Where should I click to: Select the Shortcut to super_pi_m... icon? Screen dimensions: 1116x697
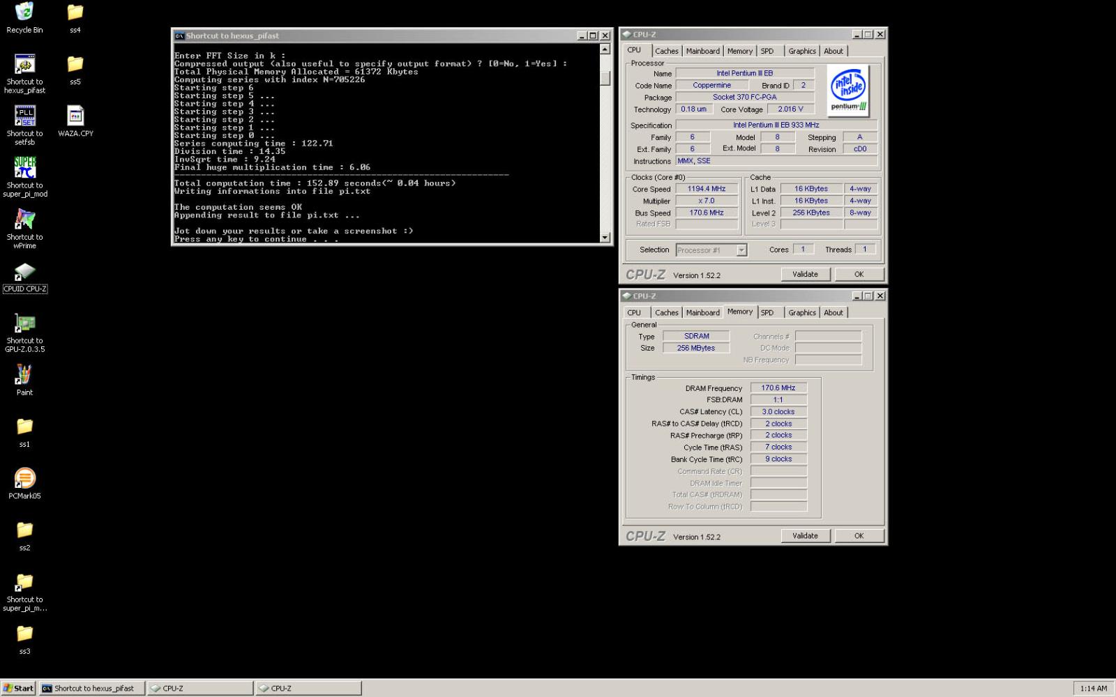click(24, 591)
